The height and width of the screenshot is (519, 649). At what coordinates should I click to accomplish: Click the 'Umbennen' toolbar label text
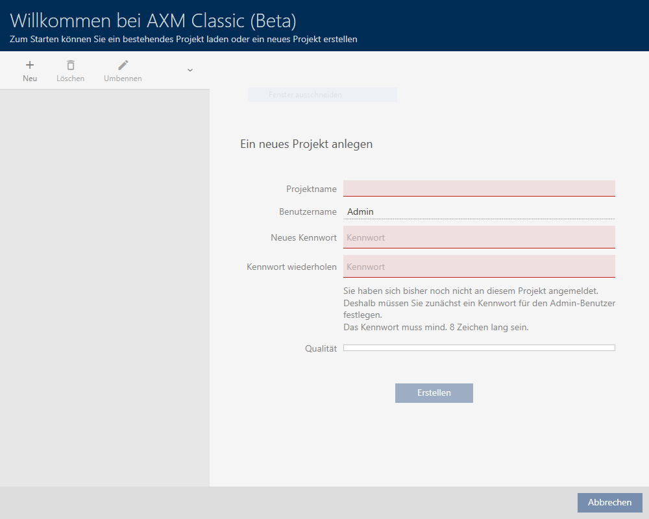pos(123,78)
